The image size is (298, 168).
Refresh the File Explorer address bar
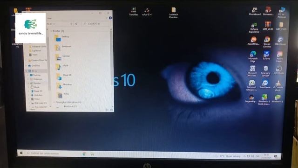(76, 24)
